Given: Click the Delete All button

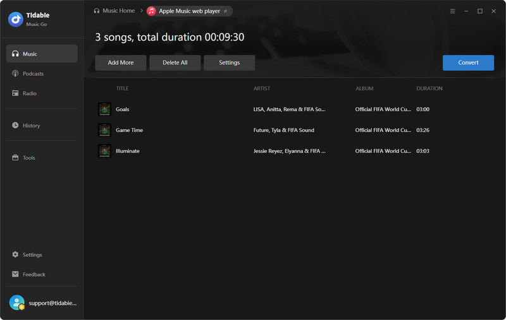Looking at the screenshot, I should tap(175, 62).
